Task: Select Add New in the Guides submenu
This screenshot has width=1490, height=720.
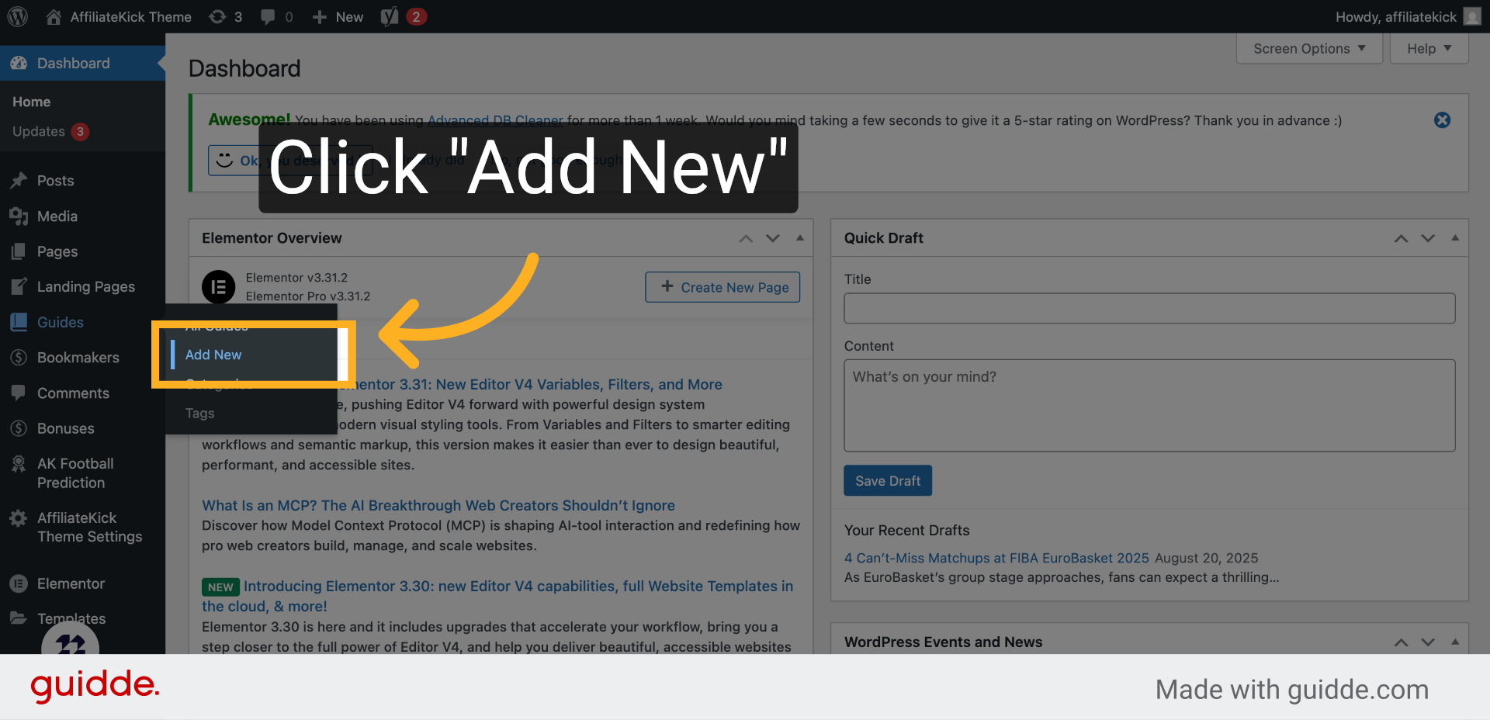Action: pos(213,355)
